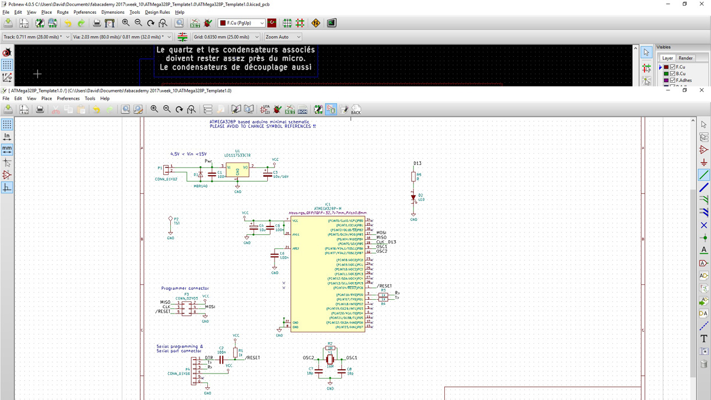Click Save board icon in Pcbnew toolbar

coord(8,23)
